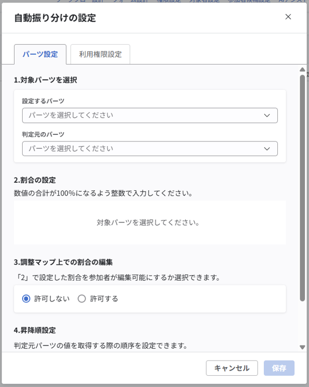This screenshot has width=309, height=387.
Task: Click the 2.割合の設定 heading
Action: [x=35, y=180]
